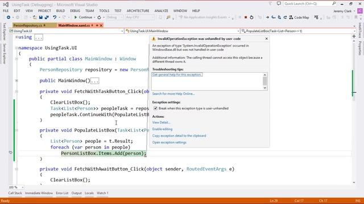Expand the collapsed using directives
Image resolution: width=364 pixels, height=204 pixels.
coord(16,37)
